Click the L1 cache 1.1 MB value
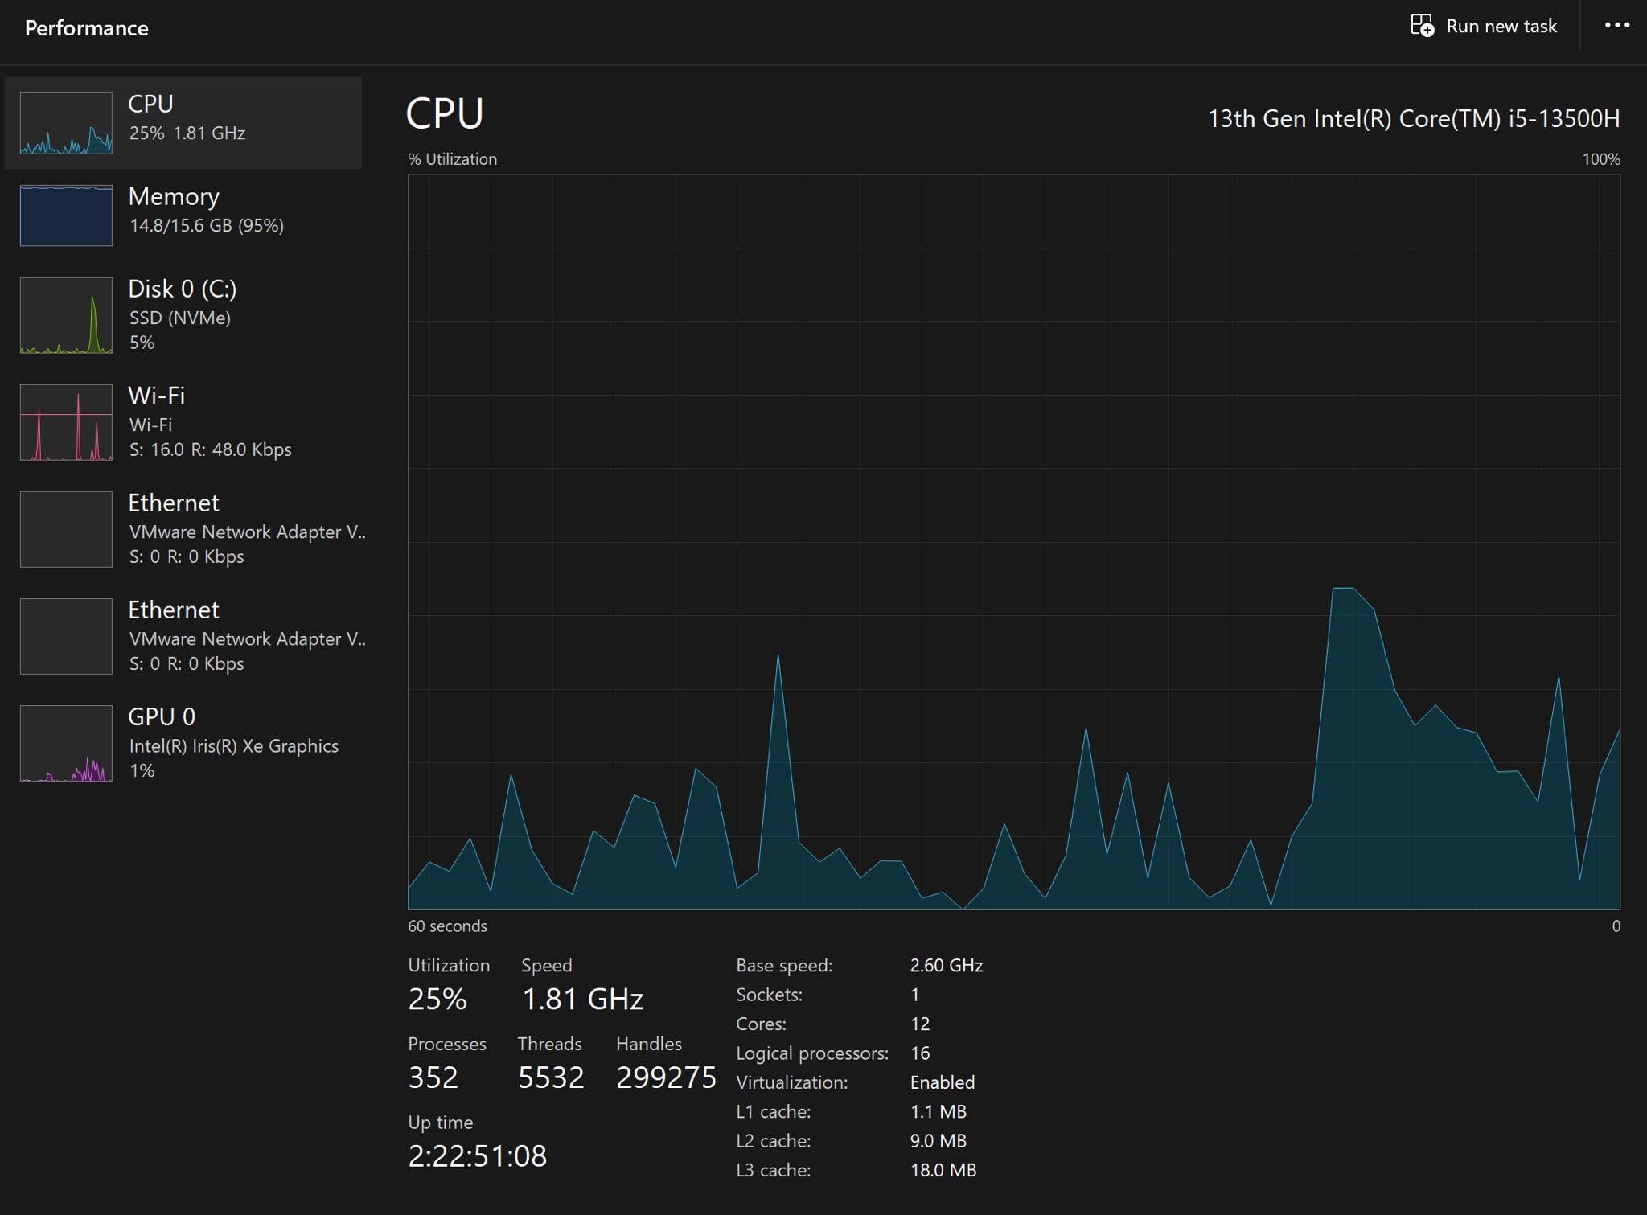 click(x=939, y=1111)
